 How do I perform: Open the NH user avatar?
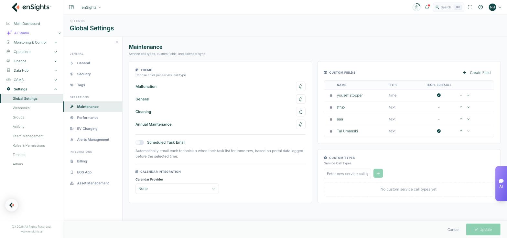(492, 7)
